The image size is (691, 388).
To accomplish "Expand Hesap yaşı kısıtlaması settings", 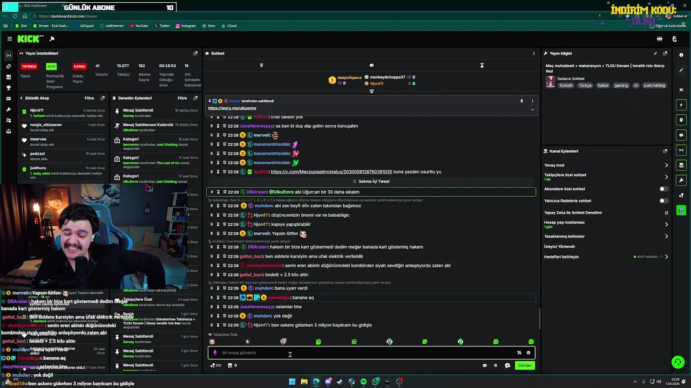I will (x=666, y=224).
